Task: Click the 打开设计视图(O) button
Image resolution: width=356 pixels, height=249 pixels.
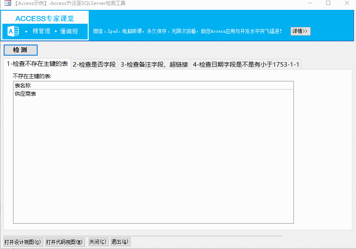Action: pos(23,242)
